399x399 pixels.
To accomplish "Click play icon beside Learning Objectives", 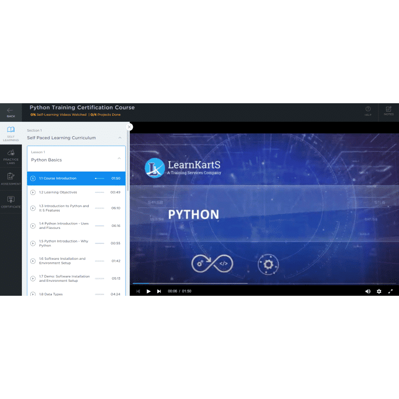I will point(33,192).
